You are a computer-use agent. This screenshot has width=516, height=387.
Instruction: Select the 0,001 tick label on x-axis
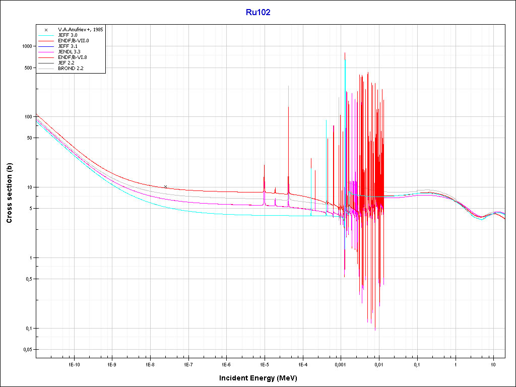click(x=341, y=364)
